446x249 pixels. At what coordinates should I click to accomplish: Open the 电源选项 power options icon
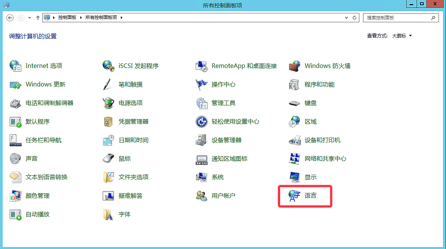(x=108, y=103)
